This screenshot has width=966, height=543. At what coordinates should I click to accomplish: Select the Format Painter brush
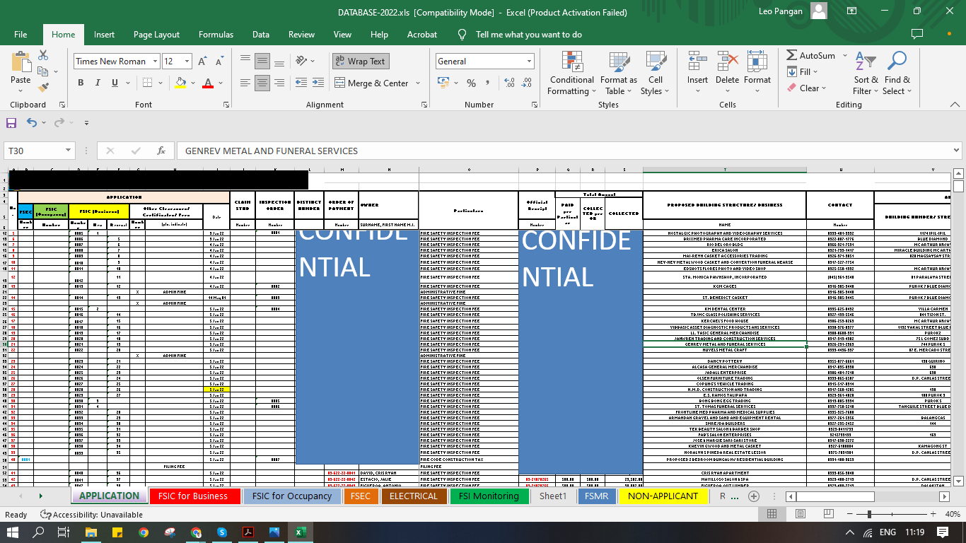(x=43, y=88)
